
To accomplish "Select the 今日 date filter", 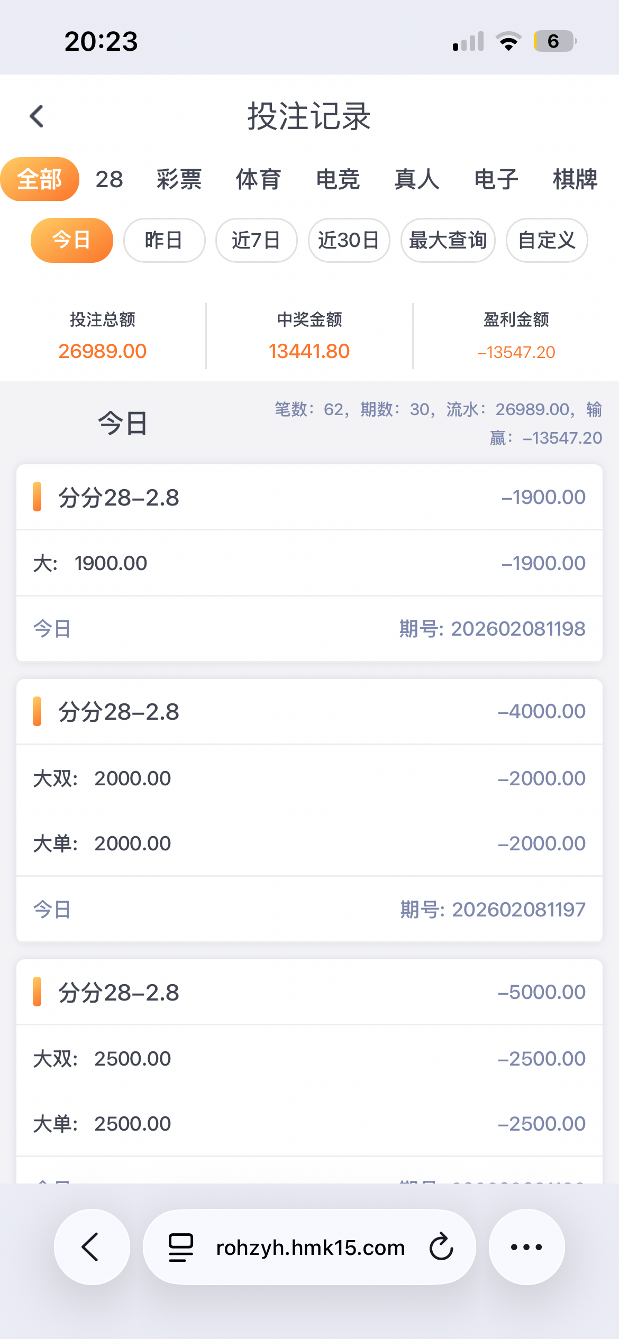I will 72,241.
